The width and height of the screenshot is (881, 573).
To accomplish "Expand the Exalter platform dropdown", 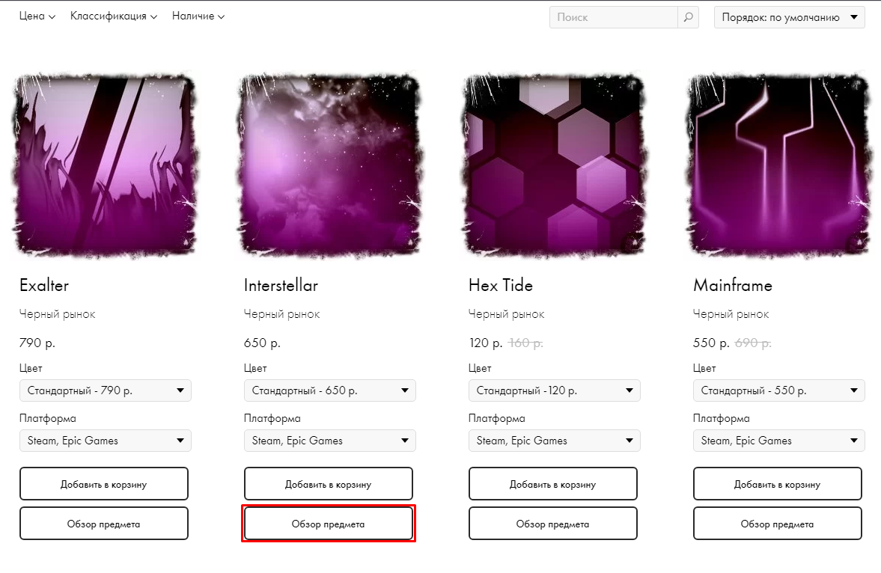I will point(106,441).
